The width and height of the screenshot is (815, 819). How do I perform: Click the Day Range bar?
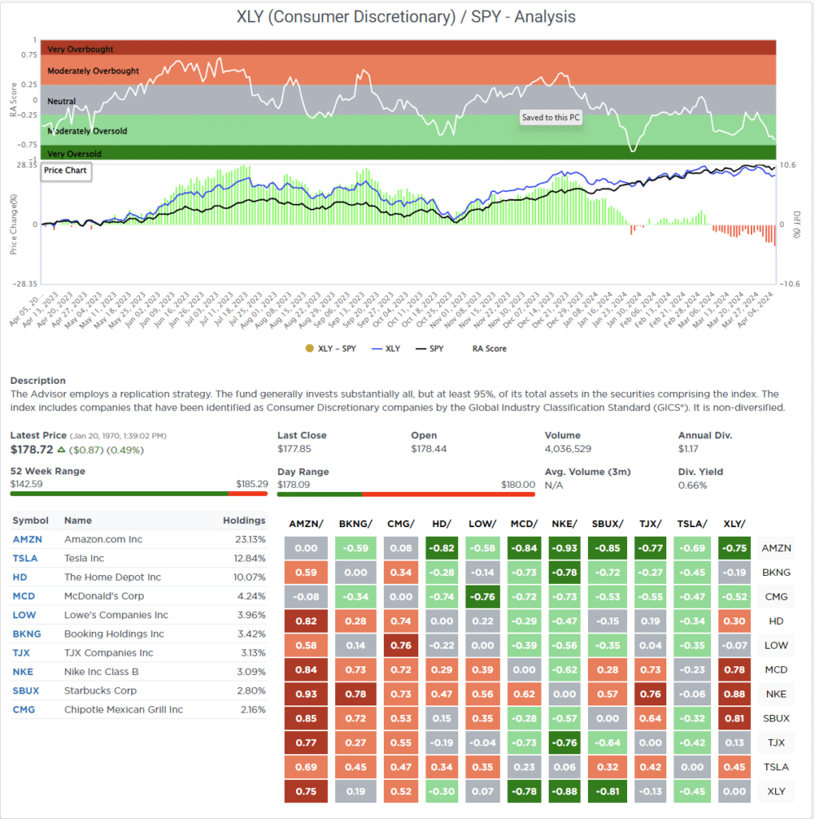[x=406, y=493]
